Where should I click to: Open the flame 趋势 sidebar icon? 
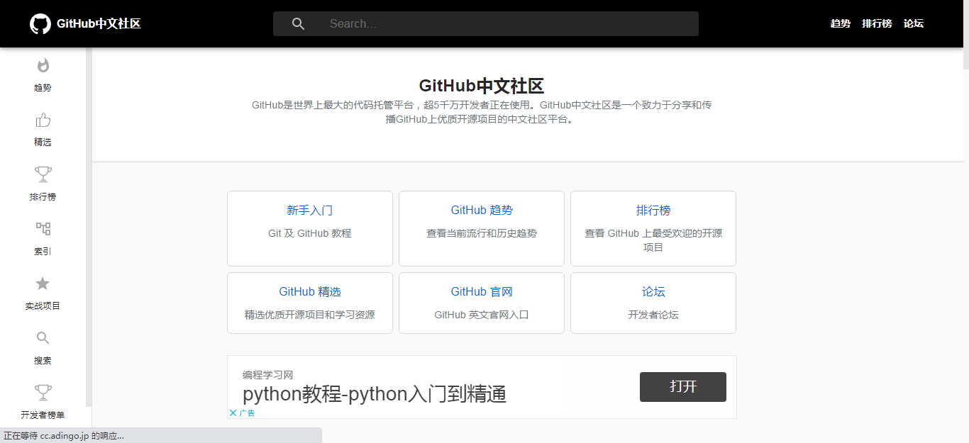click(43, 65)
